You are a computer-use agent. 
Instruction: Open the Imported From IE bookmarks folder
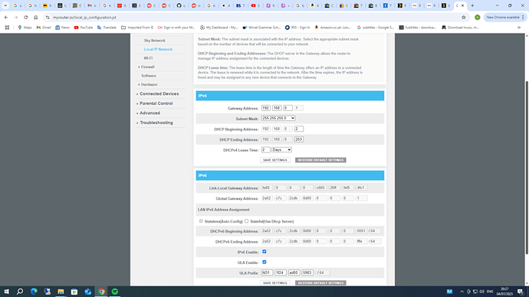click(x=137, y=28)
